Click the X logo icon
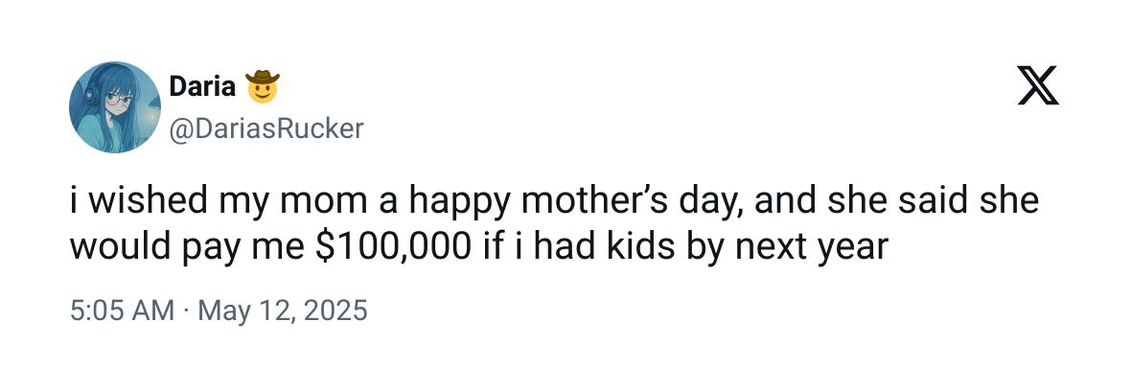Image resolution: width=1131 pixels, height=391 pixels. pyautogui.click(x=1038, y=85)
